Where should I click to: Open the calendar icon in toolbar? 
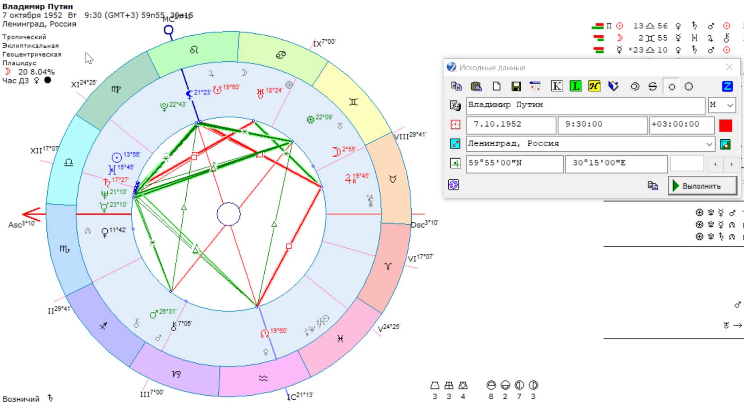point(535,87)
